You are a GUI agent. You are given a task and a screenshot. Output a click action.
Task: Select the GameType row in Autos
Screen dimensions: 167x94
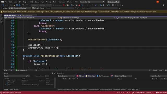29,81
